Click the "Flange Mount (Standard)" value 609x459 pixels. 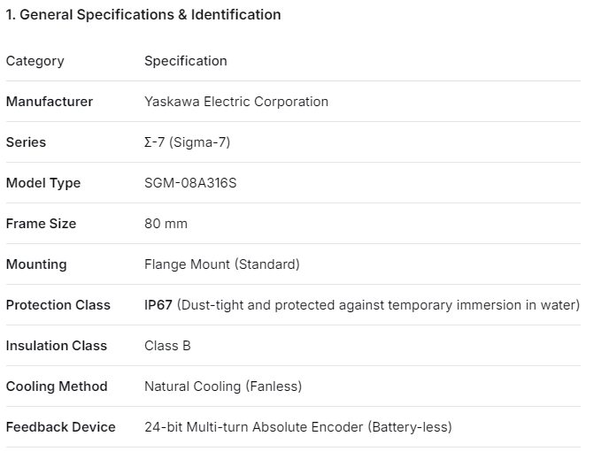point(222,264)
